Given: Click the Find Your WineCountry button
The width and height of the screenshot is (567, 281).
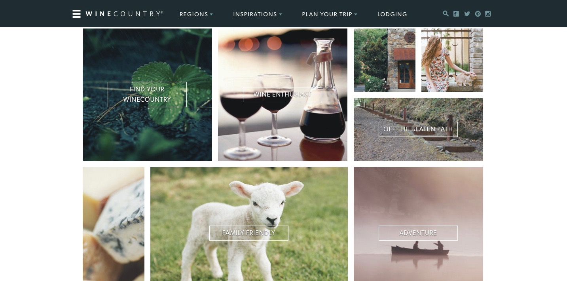Looking at the screenshot, I should [x=147, y=95].
